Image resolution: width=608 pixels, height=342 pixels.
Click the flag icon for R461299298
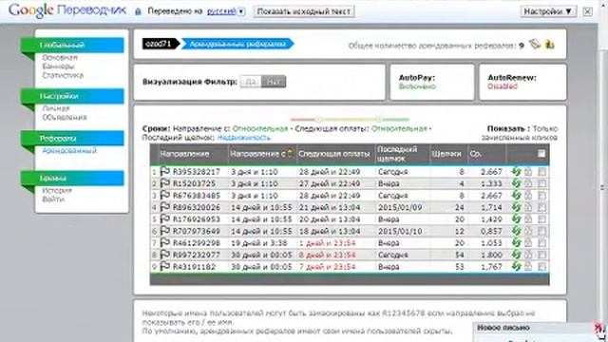165,242
